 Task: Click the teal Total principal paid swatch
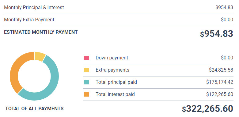(86, 82)
